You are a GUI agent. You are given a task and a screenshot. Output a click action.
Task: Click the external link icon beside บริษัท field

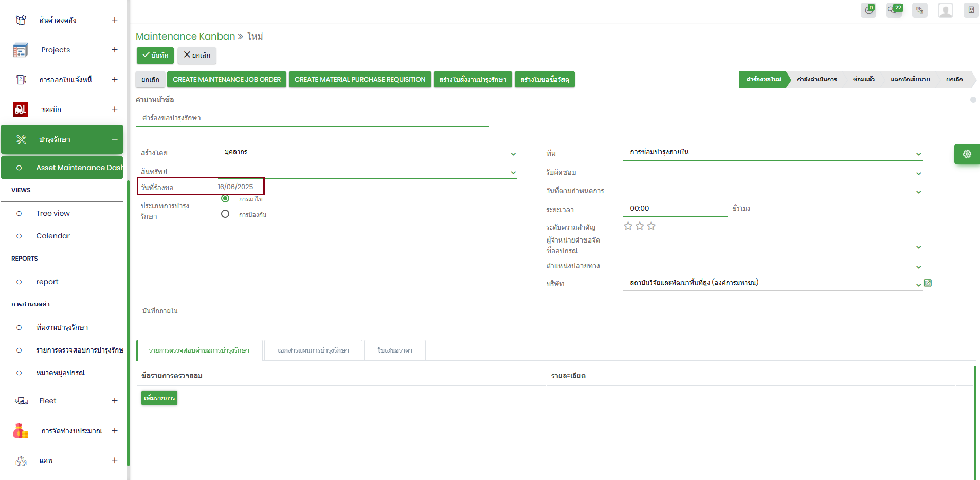click(928, 283)
